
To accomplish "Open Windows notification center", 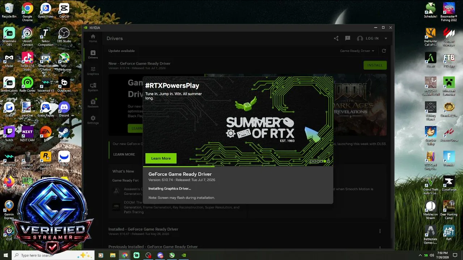I will (455, 255).
